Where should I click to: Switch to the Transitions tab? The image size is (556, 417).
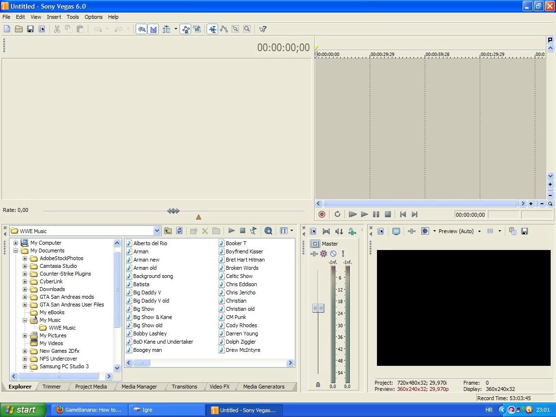[184, 387]
